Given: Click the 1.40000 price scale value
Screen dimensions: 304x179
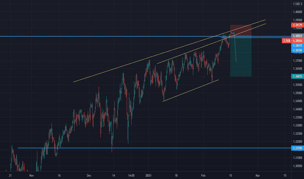Looking at the screenshot, I should [297, 12].
